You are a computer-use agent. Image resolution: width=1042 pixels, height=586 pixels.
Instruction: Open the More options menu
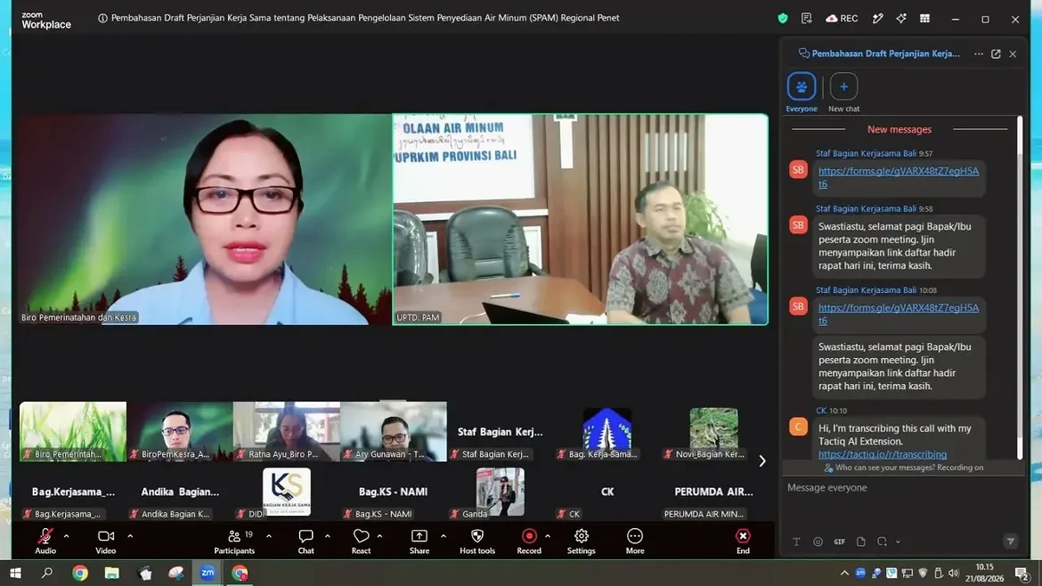click(x=635, y=541)
